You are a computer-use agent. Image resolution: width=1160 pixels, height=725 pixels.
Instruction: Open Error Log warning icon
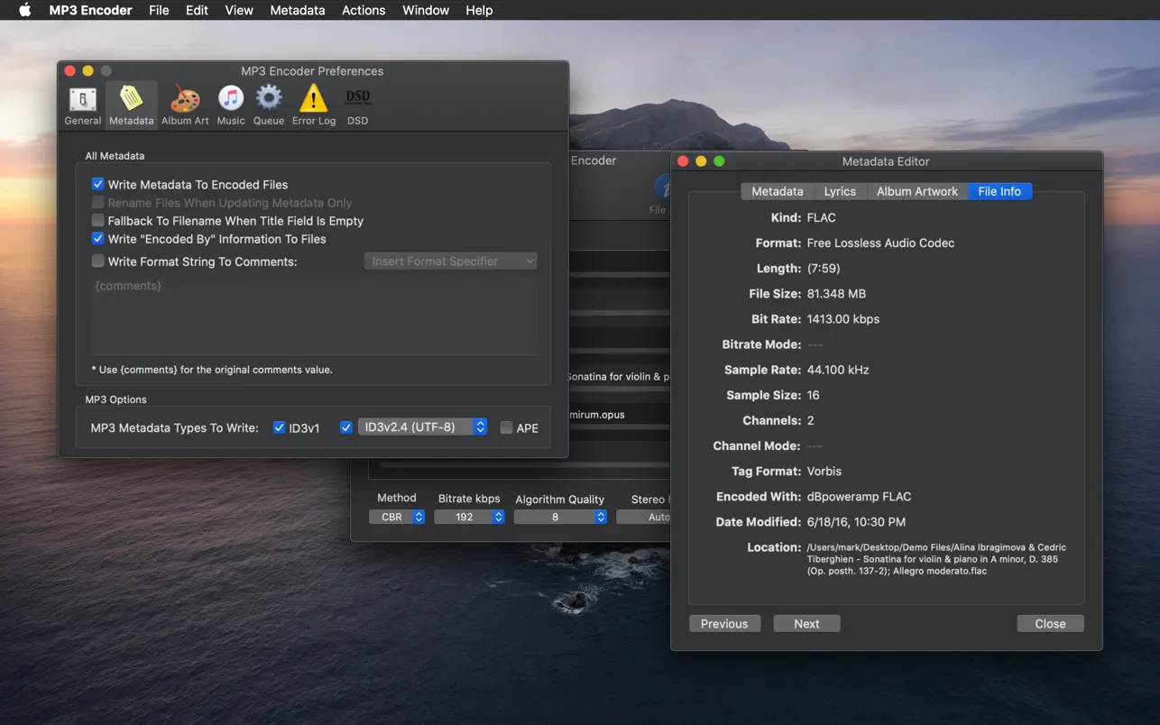point(314,105)
